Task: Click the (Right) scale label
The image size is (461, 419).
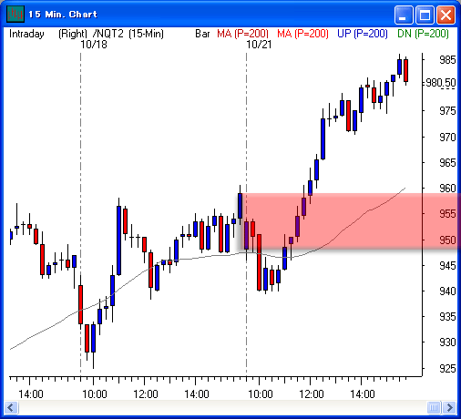Action: [x=73, y=34]
